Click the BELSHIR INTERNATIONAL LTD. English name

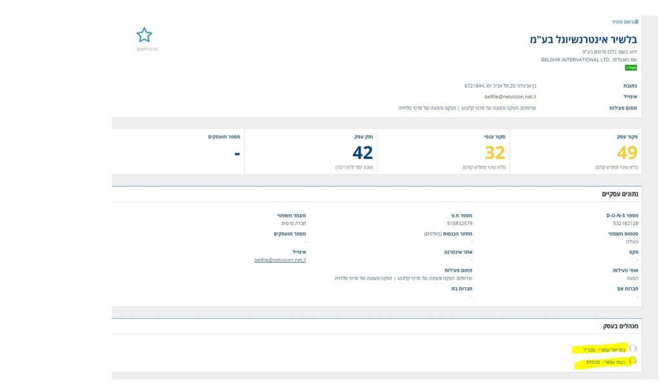[567, 59]
